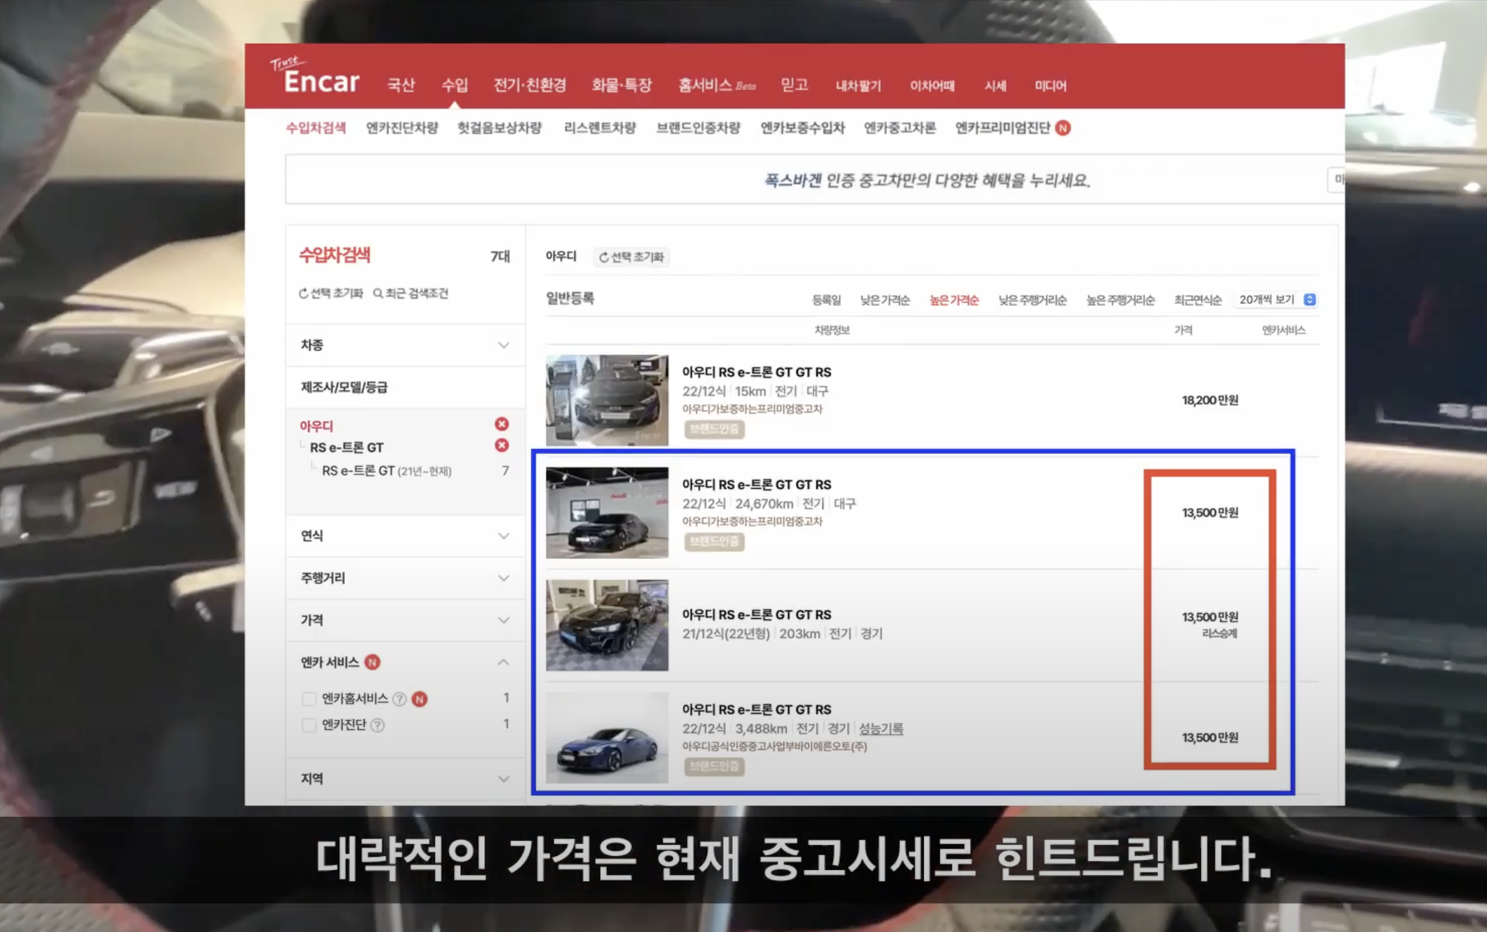Open the 미디어 menu

tap(1050, 86)
